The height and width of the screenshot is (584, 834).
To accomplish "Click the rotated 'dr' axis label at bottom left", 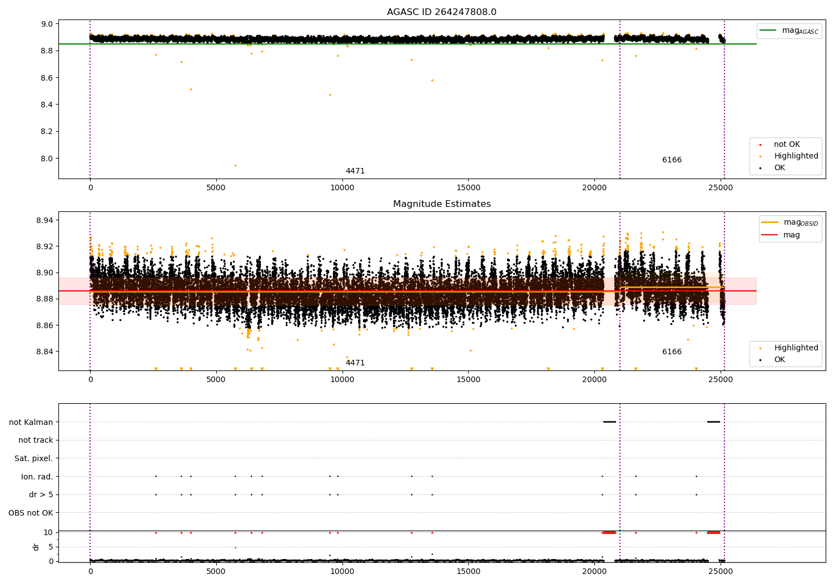I will (36, 547).
